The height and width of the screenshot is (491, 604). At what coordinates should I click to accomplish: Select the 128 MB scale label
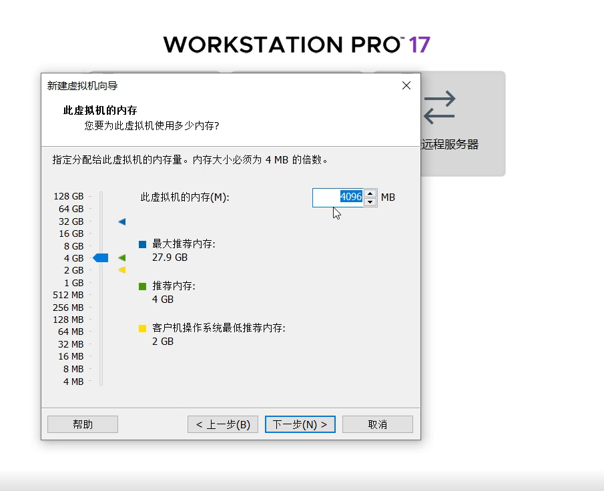[x=68, y=320]
